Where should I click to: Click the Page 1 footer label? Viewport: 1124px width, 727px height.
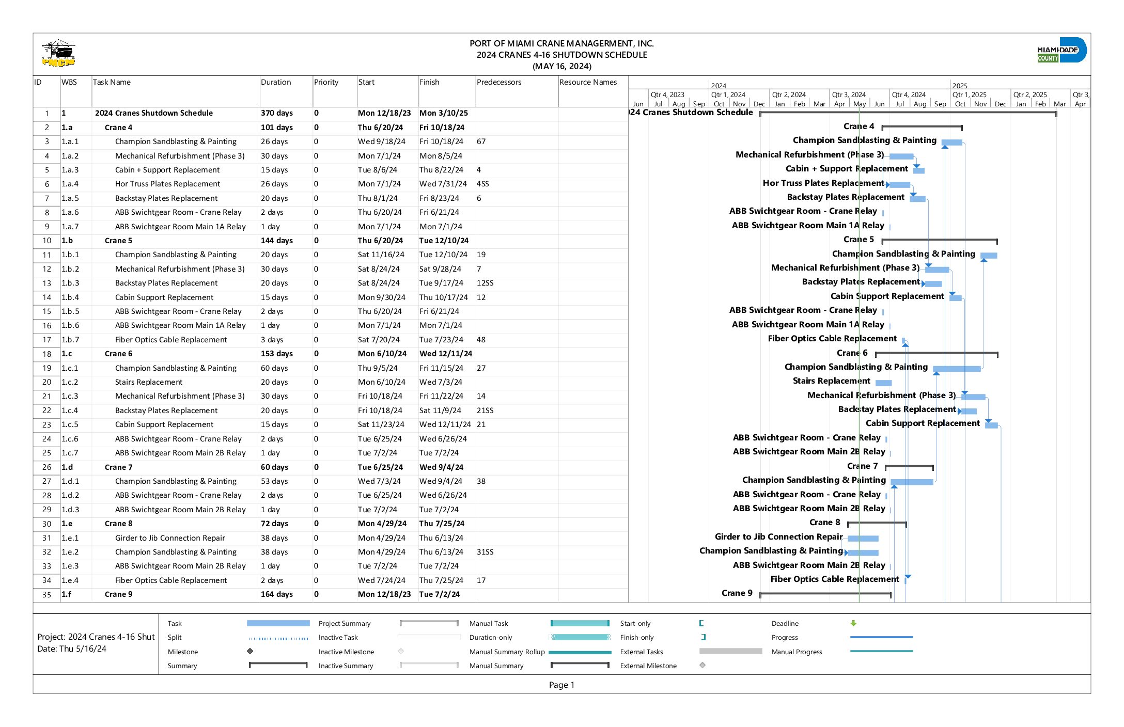point(561,685)
